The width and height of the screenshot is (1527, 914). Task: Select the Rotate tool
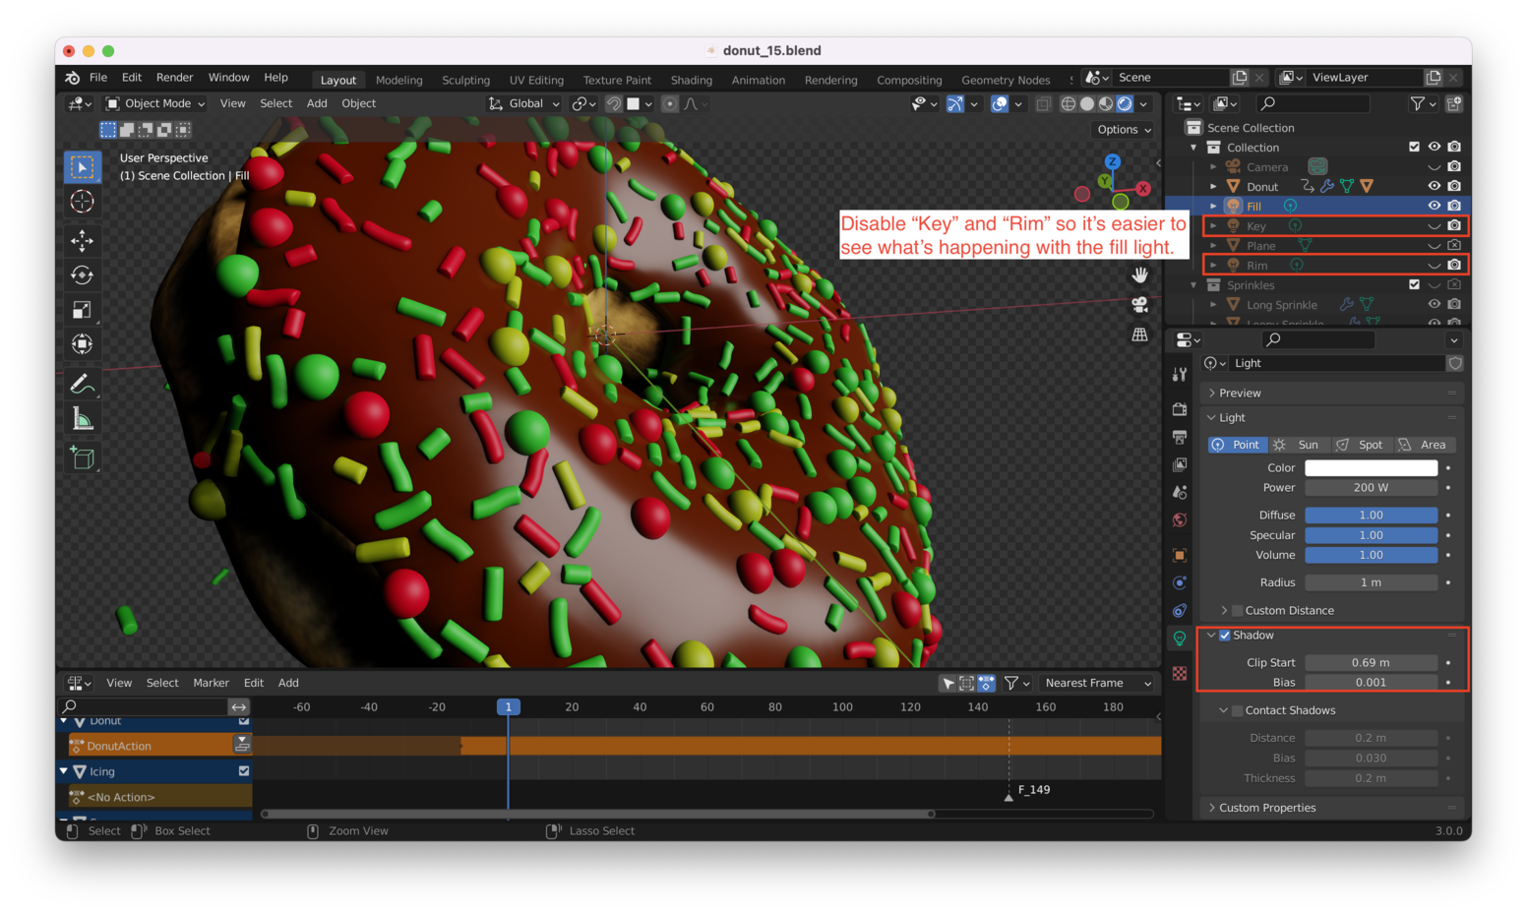point(83,275)
